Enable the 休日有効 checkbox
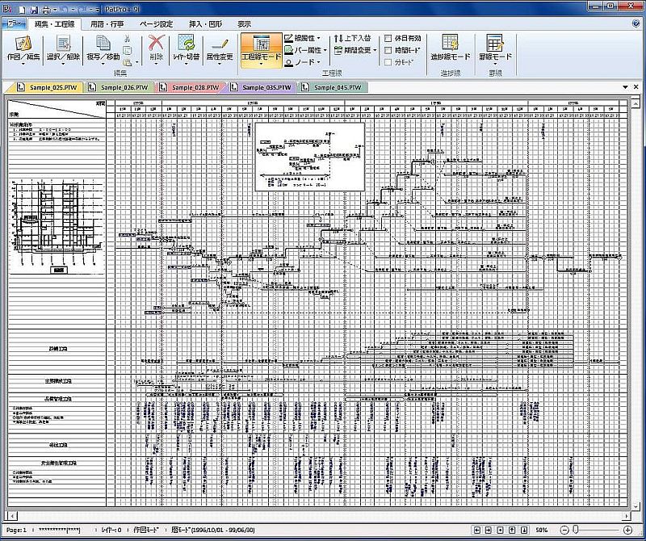The width and height of the screenshot is (646, 541). [x=389, y=38]
